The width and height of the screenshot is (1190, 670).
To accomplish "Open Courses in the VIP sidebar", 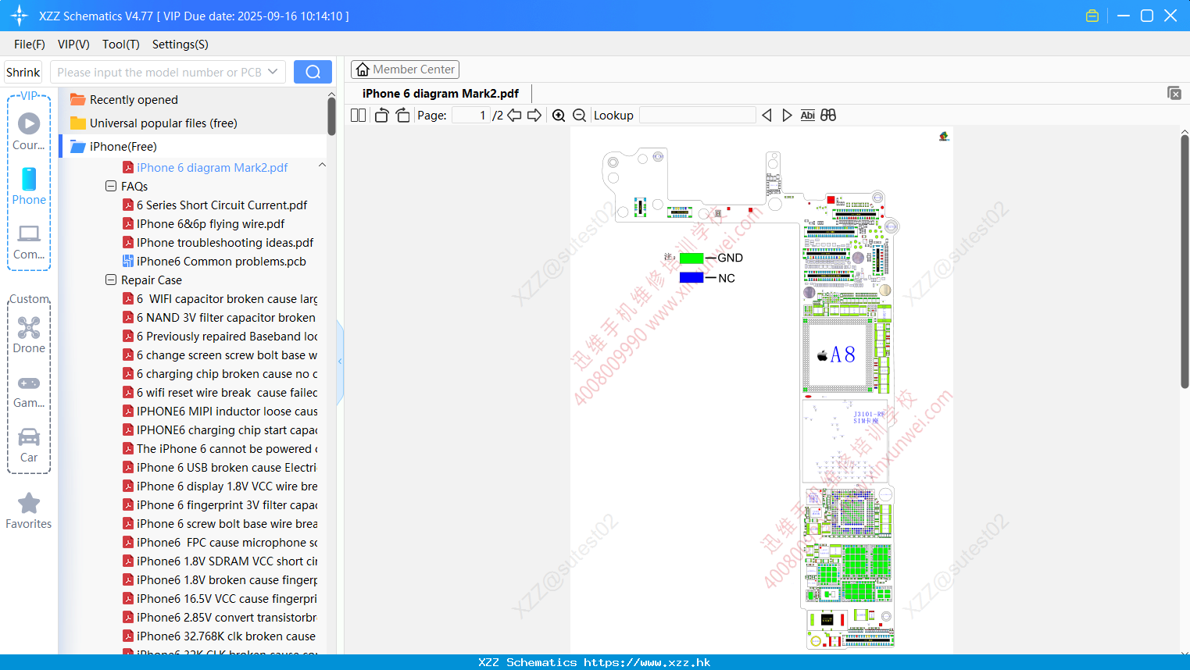I will coord(29,131).
